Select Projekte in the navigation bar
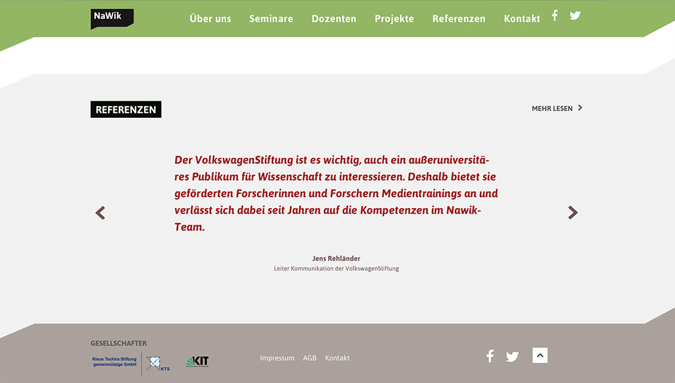 point(394,19)
